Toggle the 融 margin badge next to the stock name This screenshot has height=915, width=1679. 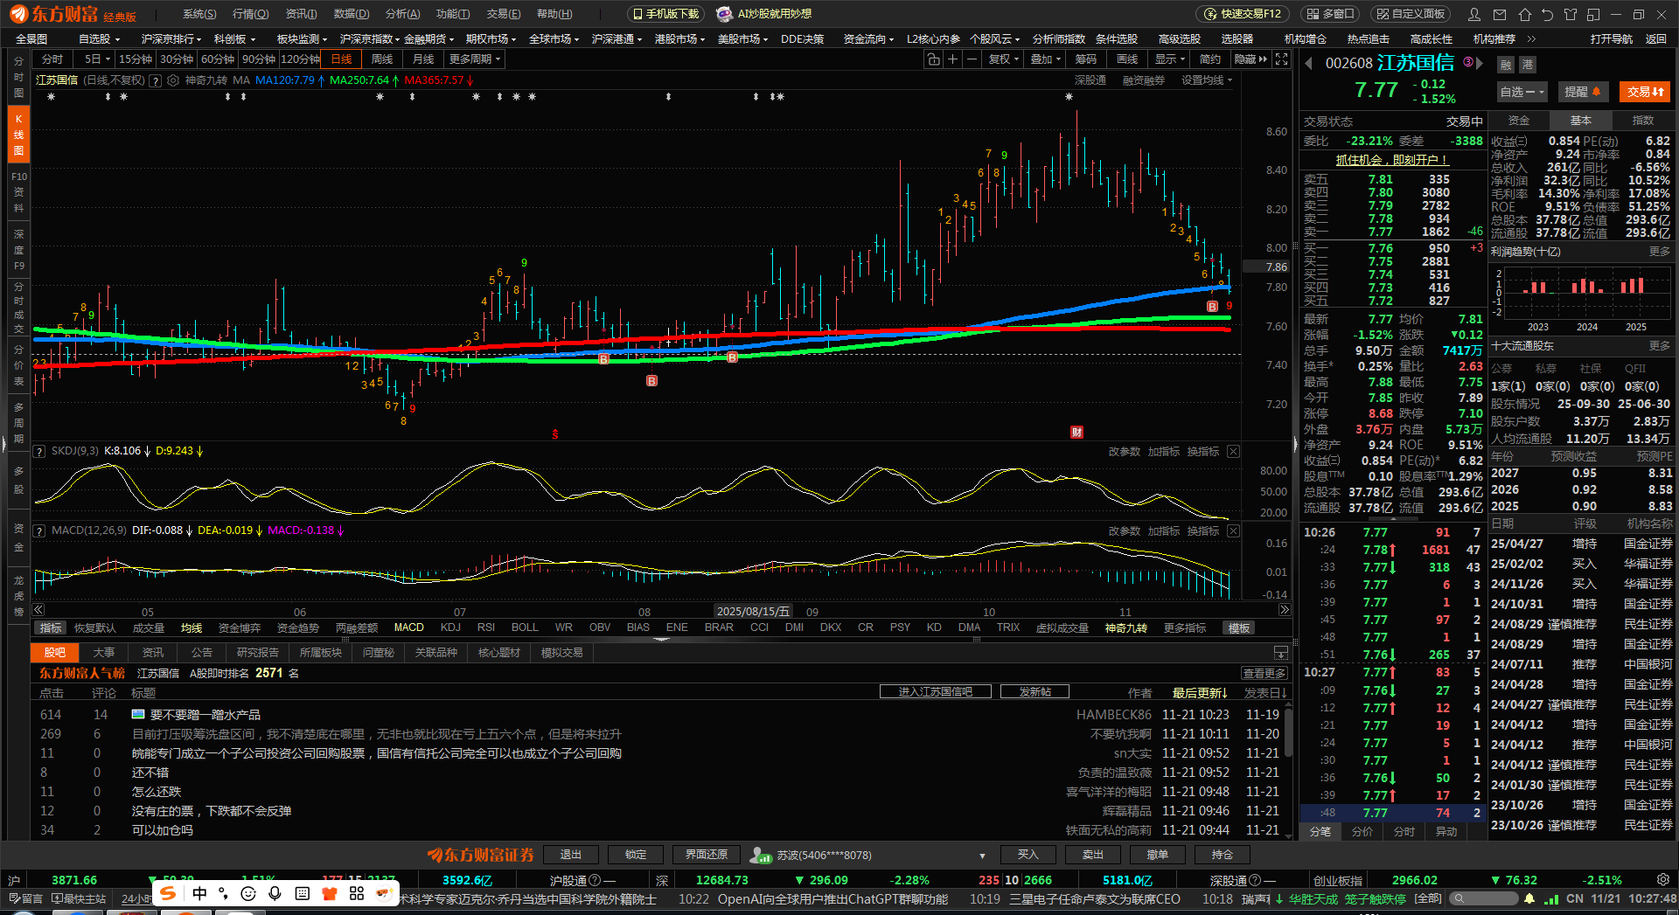(x=1506, y=65)
